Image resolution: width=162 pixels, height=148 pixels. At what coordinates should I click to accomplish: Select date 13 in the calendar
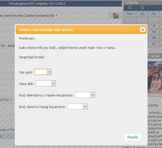154,32
